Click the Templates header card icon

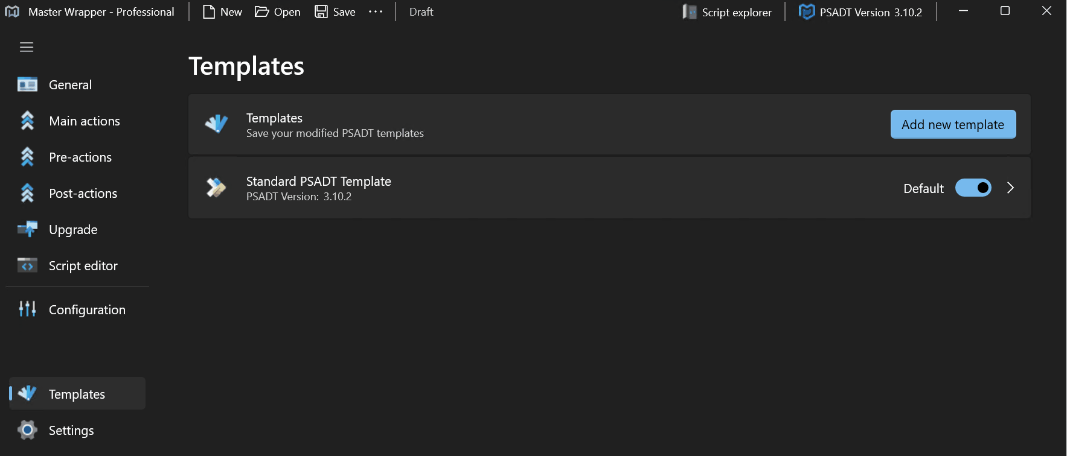coord(216,124)
